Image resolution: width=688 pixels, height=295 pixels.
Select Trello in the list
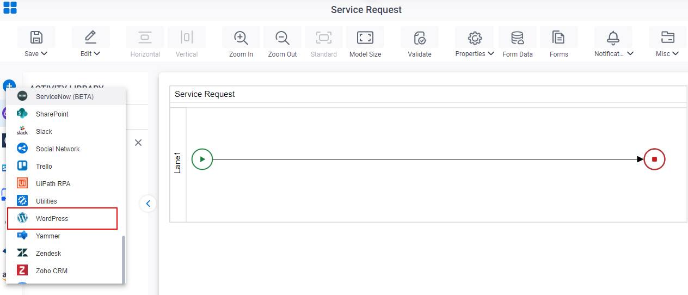66,166
